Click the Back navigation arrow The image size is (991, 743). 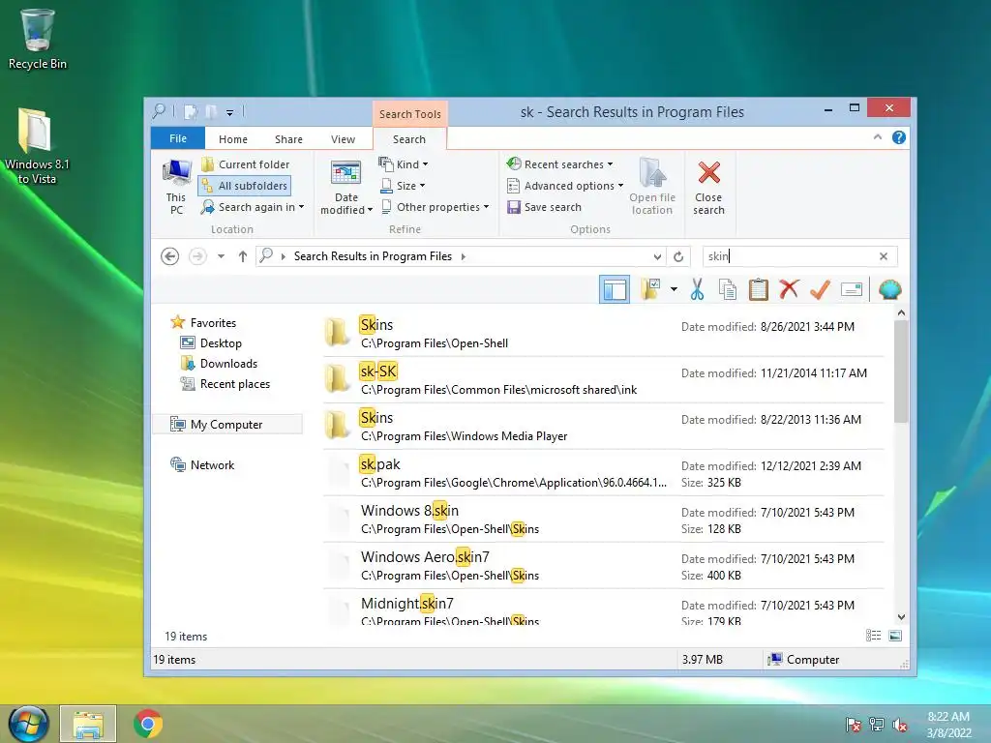click(170, 256)
